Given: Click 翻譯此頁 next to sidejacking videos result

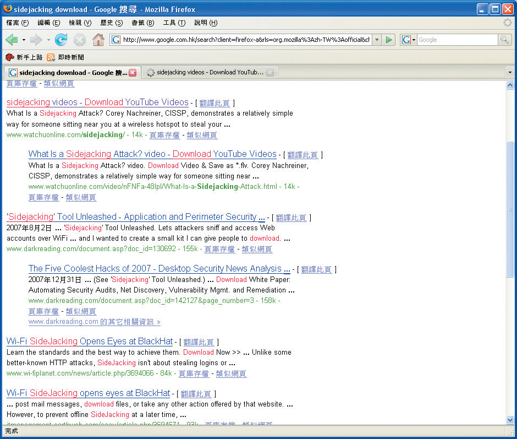Looking at the screenshot, I should [x=215, y=103].
